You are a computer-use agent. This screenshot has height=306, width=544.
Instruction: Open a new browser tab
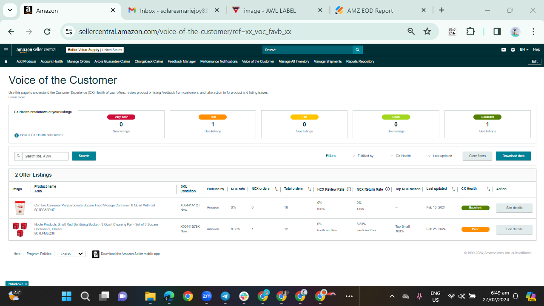coord(441,10)
